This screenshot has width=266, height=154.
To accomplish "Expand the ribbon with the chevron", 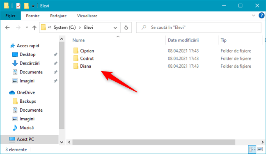I will coord(253,16).
